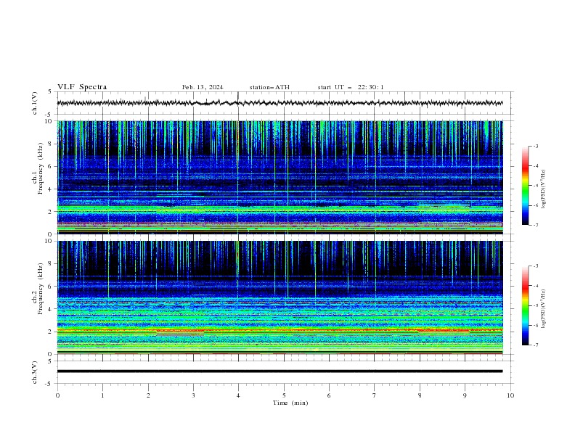
Task: Click the "ch.1(V)" waveform axis label
Action: (x=35, y=103)
